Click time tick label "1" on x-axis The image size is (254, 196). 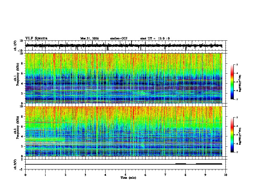tap(45, 175)
